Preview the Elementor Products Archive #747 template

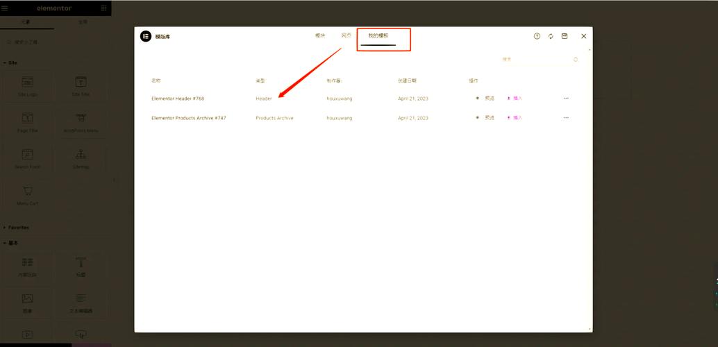tap(485, 118)
